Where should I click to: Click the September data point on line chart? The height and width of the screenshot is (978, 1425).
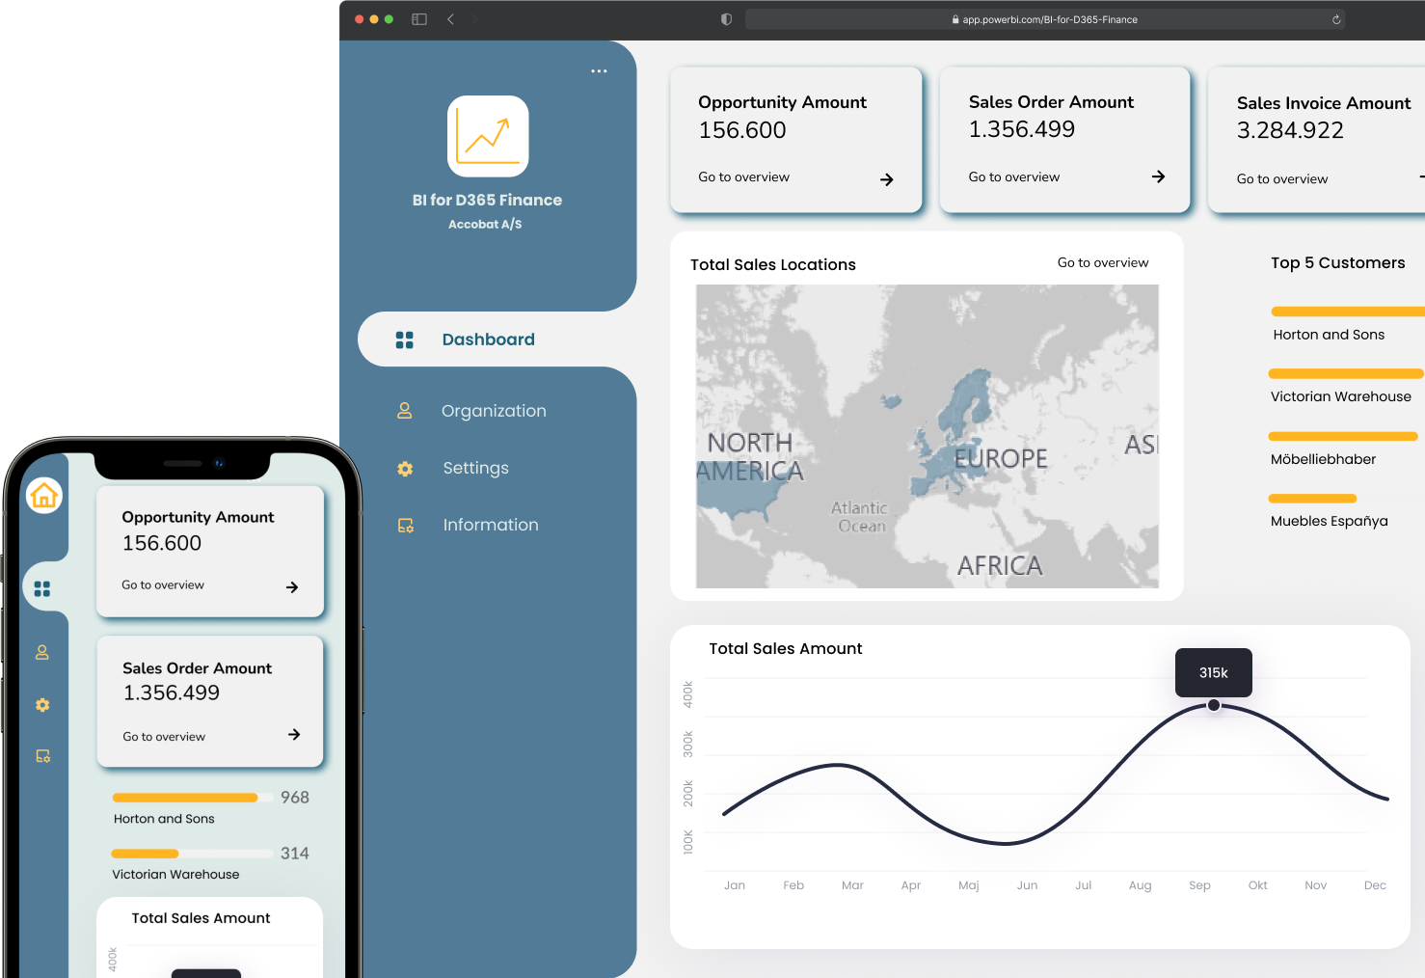[1214, 705]
